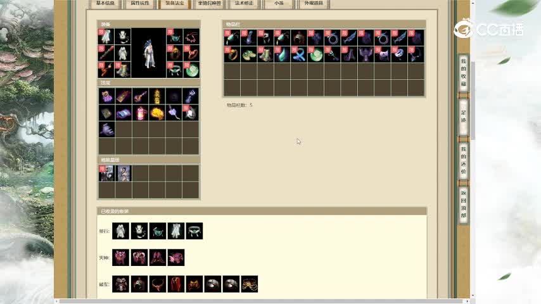This screenshot has height=304, width=541.
Task: Inspect the silver helmet in inventory first row
Action: pyautogui.click(x=265, y=37)
